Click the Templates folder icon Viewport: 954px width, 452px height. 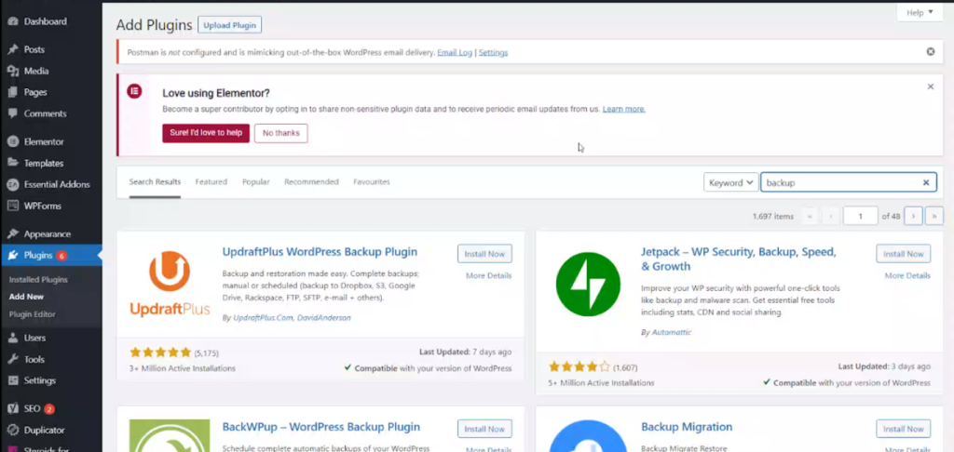tap(13, 163)
